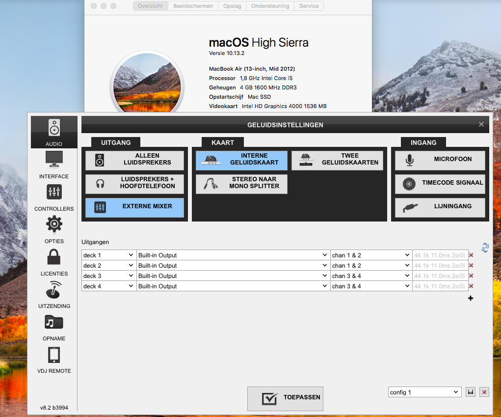This screenshot has height=417, width=501.
Task: Open Built-in Output dropdown for deck 4
Action: pos(233,286)
